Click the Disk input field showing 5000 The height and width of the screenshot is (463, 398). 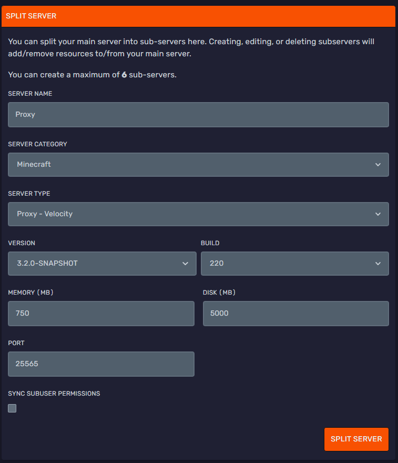point(295,314)
